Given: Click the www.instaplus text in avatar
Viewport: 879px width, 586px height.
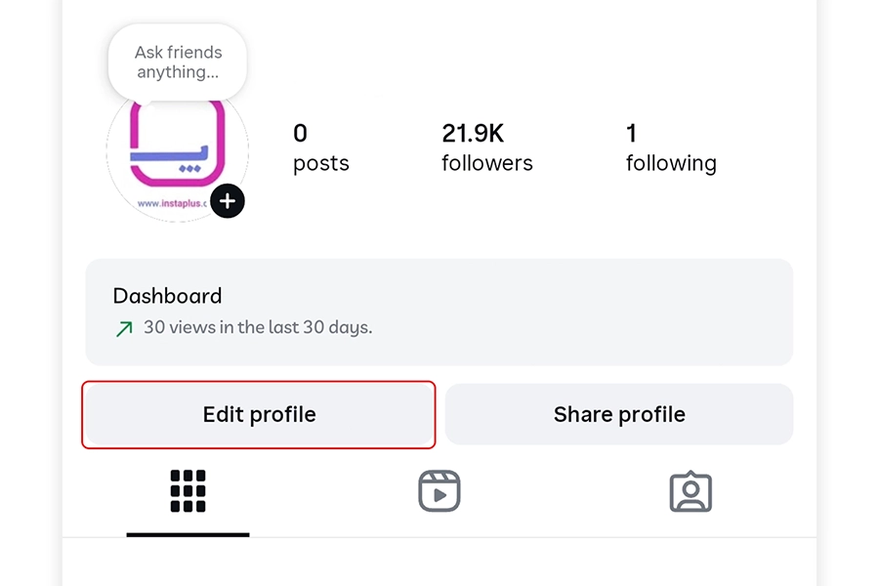Looking at the screenshot, I should (172, 204).
